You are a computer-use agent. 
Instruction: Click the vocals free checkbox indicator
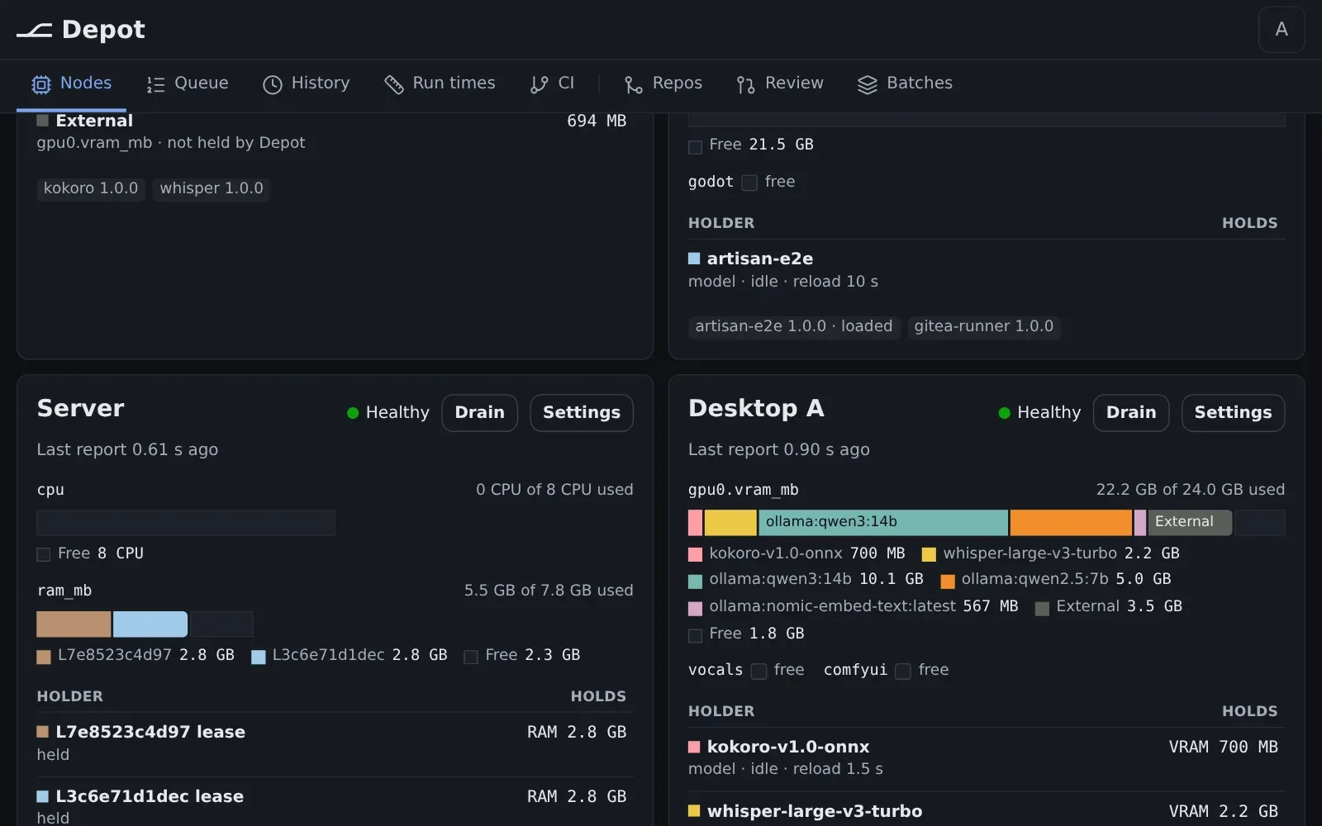pyautogui.click(x=758, y=671)
